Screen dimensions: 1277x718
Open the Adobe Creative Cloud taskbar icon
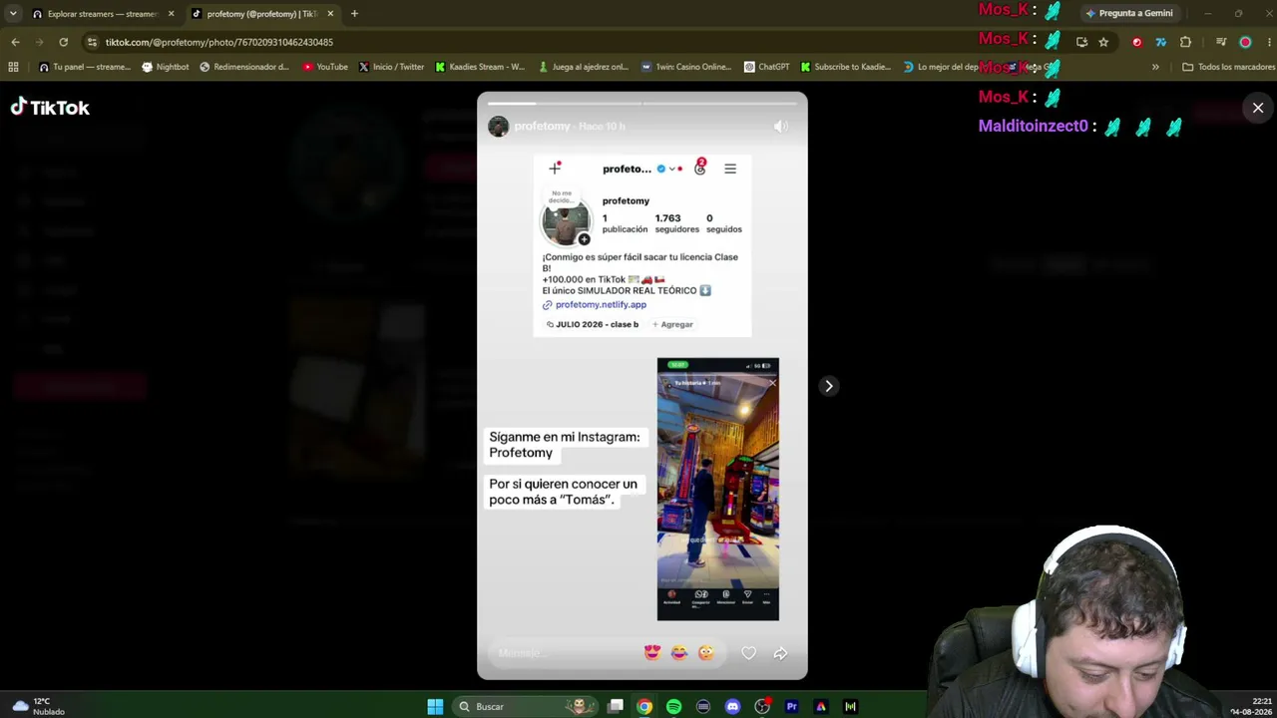[821, 707]
